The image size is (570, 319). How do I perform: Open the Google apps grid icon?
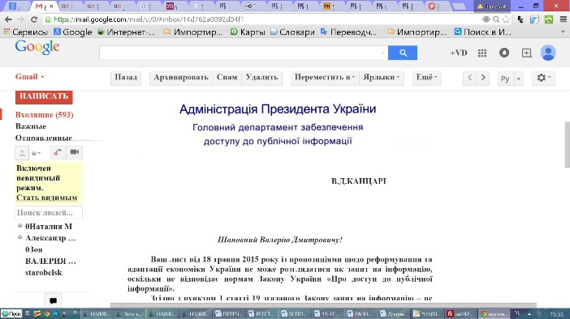tap(482, 53)
